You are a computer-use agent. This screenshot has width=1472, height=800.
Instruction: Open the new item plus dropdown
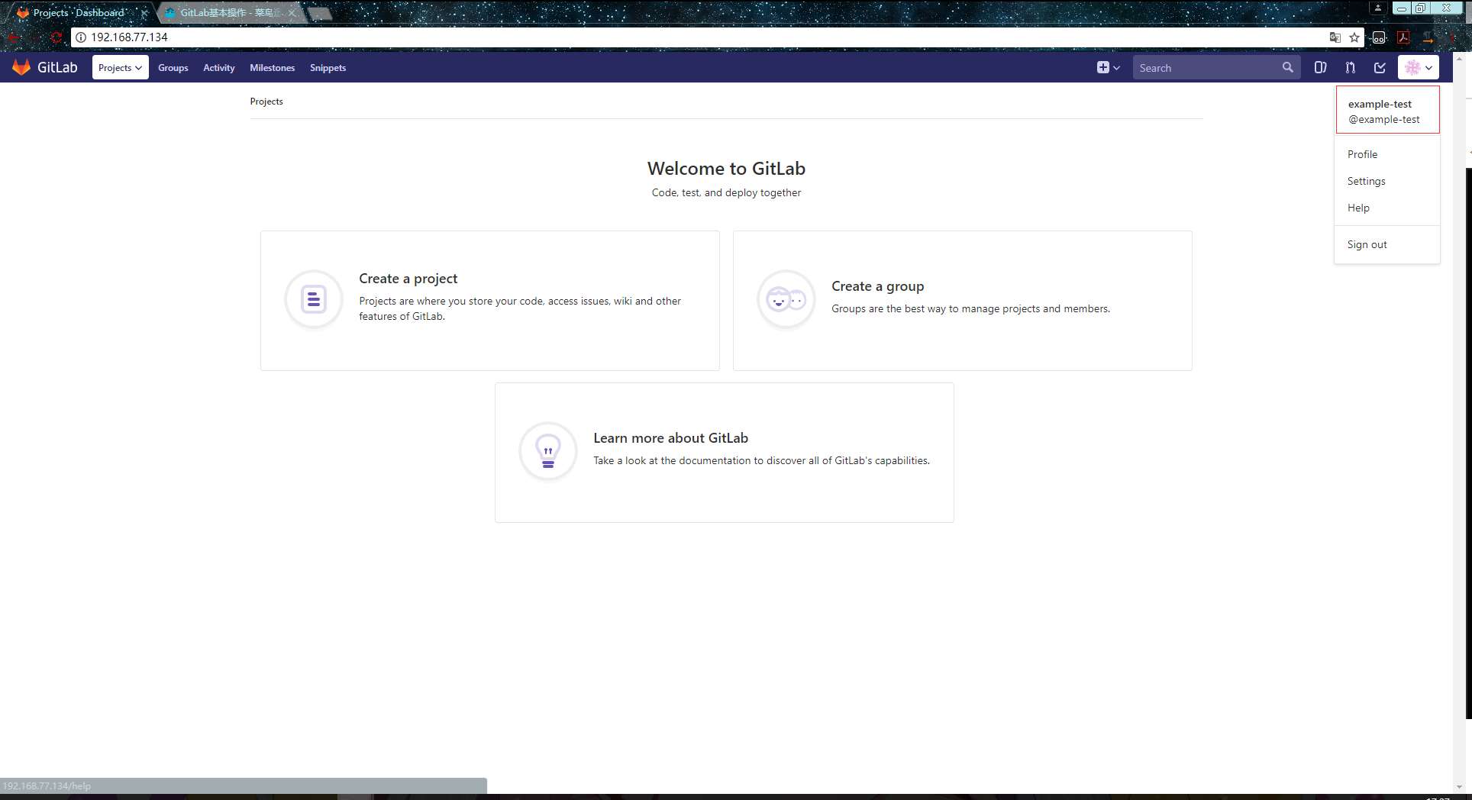coord(1109,67)
